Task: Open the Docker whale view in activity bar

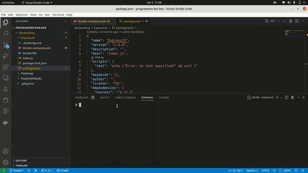Action: point(5,123)
